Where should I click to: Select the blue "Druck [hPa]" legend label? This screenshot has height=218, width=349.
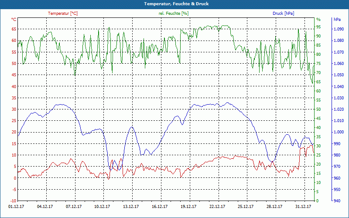pyautogui.click(x=283, y=14)
